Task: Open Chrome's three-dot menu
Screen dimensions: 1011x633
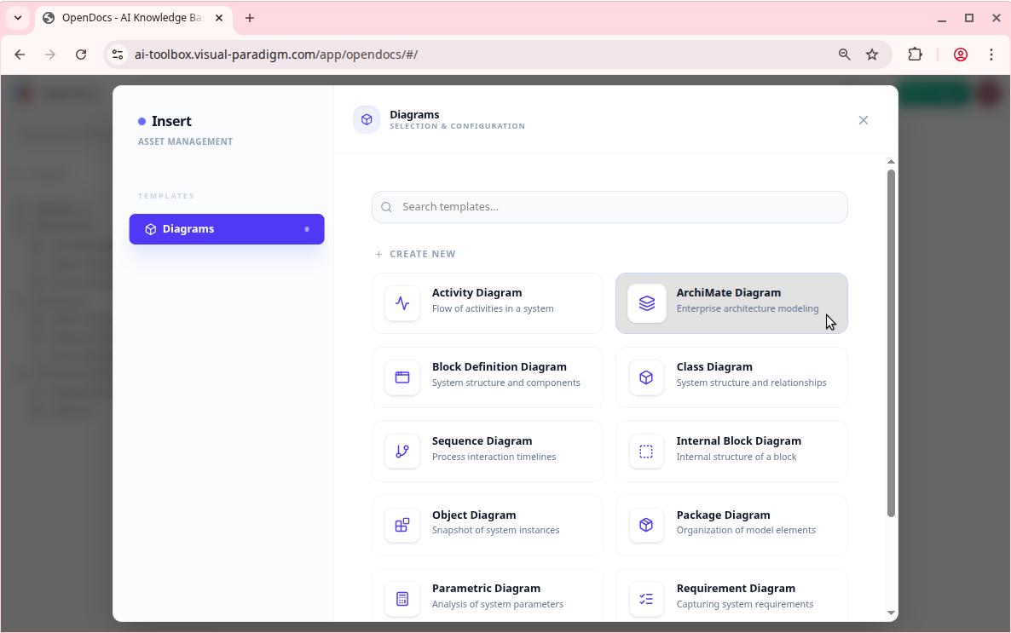Action: [991, 55]
